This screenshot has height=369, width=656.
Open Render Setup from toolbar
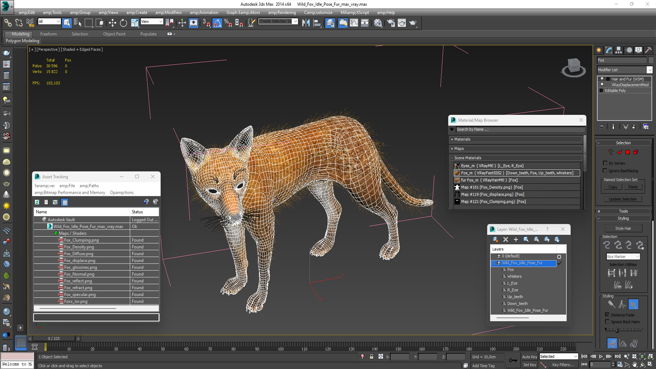pos(391,23)
